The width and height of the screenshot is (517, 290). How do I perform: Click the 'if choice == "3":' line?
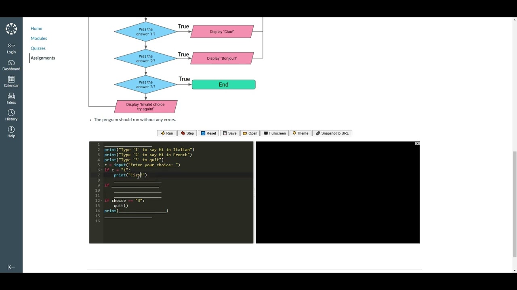coord(124,201)
